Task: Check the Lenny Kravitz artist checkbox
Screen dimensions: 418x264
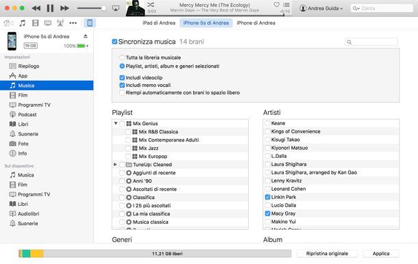Action: point(268,181)
